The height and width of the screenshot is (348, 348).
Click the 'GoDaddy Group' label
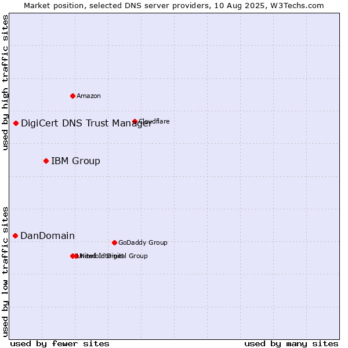(x=143, y=242)
